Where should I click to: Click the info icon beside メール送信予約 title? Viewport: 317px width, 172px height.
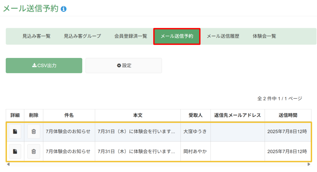(63, 9)
